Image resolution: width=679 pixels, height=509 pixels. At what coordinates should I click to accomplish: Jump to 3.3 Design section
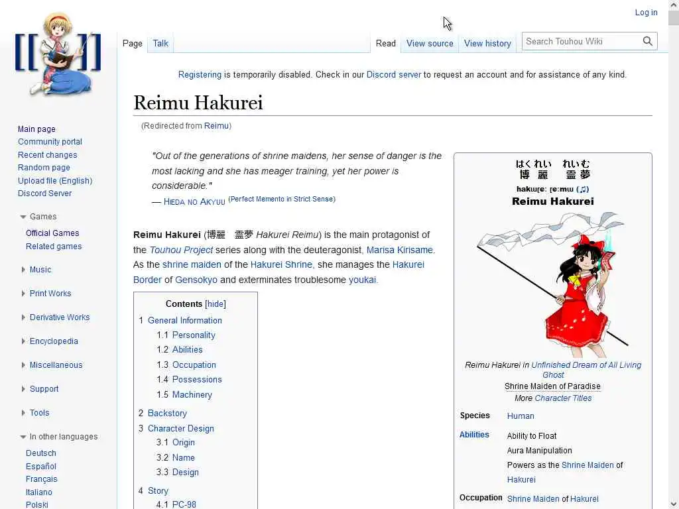(x=186, y=472)
